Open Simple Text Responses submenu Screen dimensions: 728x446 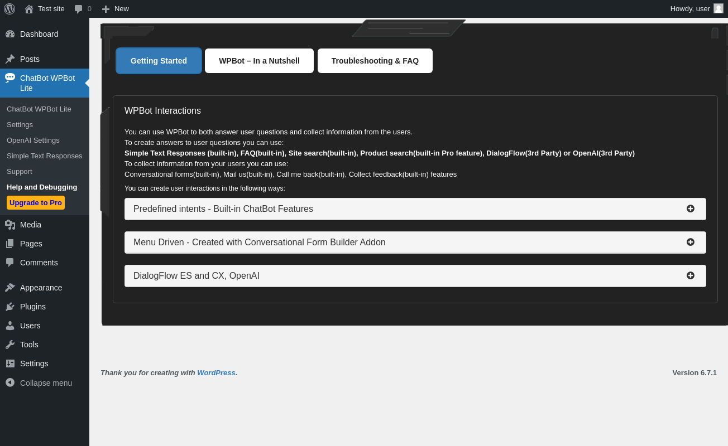pos(45,156)
